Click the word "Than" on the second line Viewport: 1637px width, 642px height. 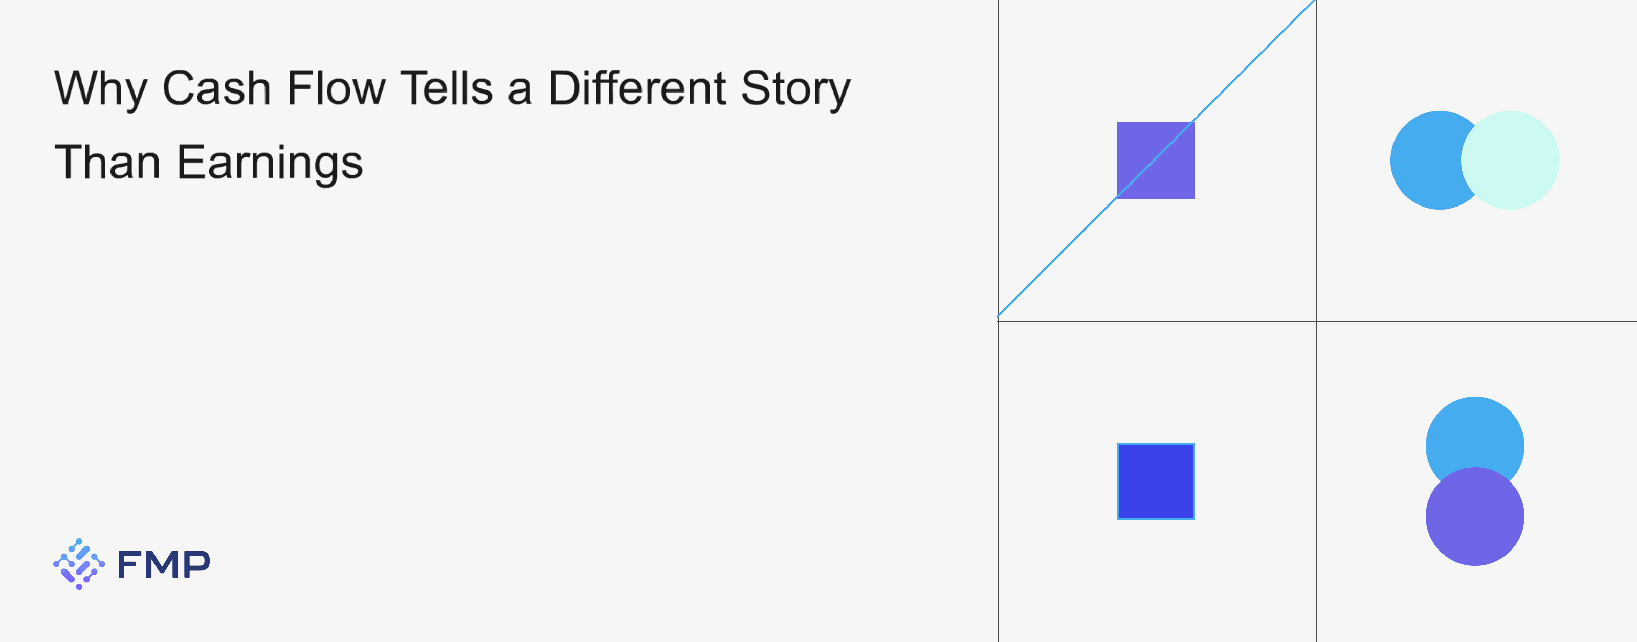pyautogui.click(x=107, y=163)
